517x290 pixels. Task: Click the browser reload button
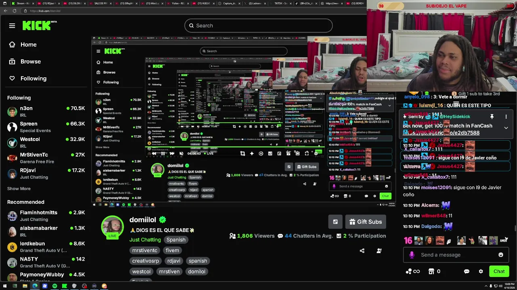(x=14, y=11)
